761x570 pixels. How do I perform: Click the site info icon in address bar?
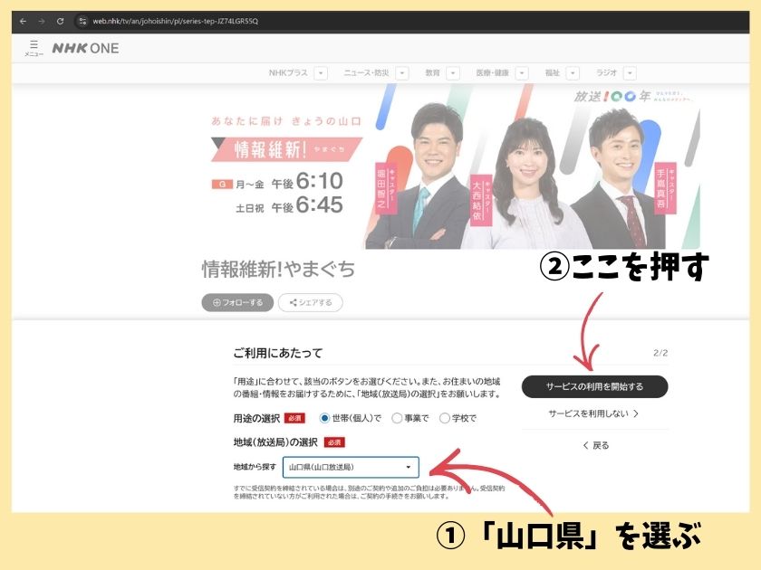[82, 21]
